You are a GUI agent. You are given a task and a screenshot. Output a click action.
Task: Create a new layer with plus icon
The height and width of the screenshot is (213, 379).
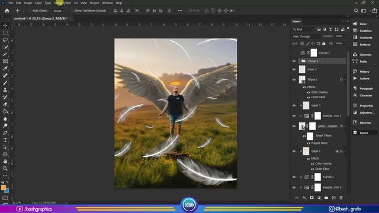point(334,198)
